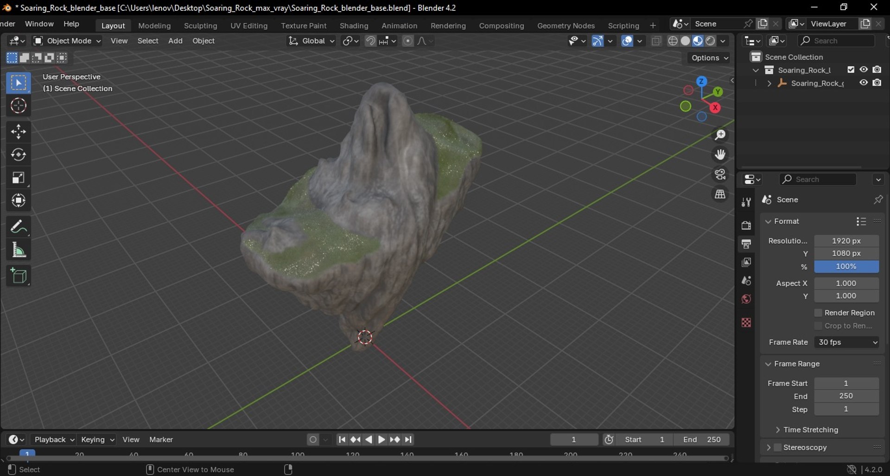Expand the Soaring_Rock object tree row
The width and height of the screenshot is (890, 476).
pos(769,83)
